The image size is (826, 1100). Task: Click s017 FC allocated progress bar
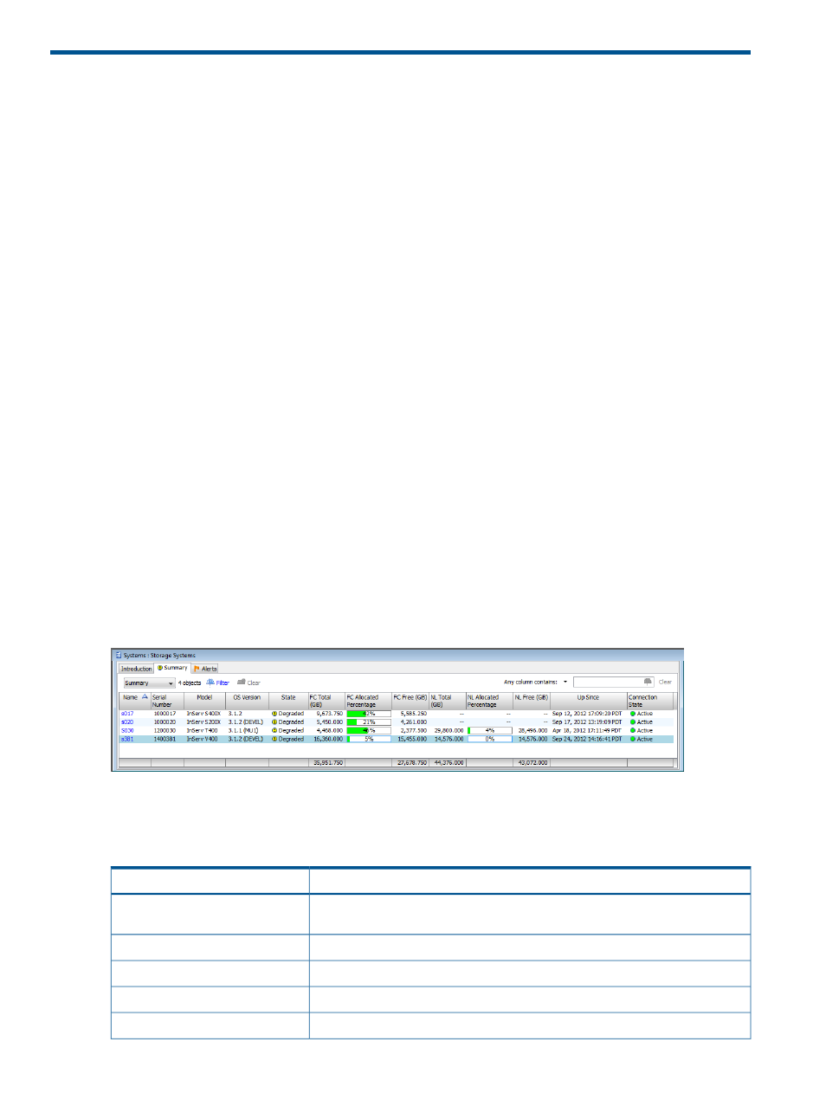coord(369,714)
